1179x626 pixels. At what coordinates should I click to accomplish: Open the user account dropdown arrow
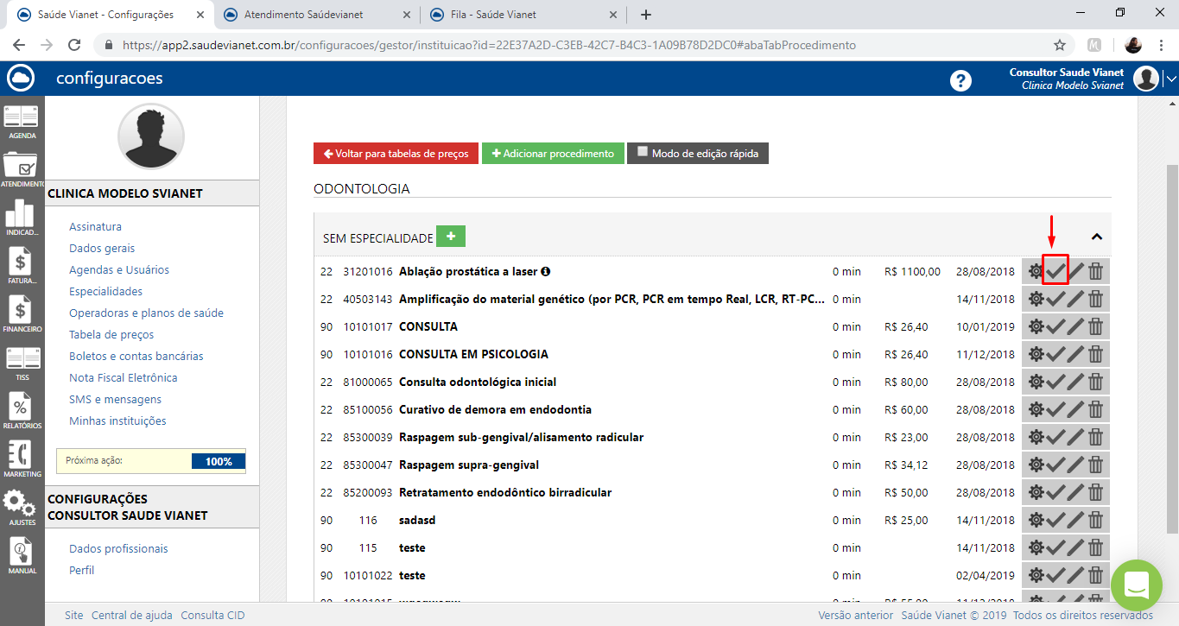[1170, 79]
